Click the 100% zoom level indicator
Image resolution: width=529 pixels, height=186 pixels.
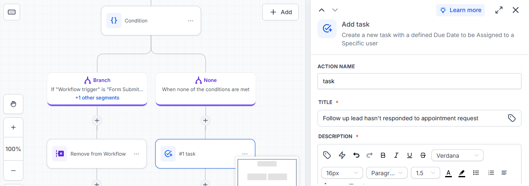(13, 149)
